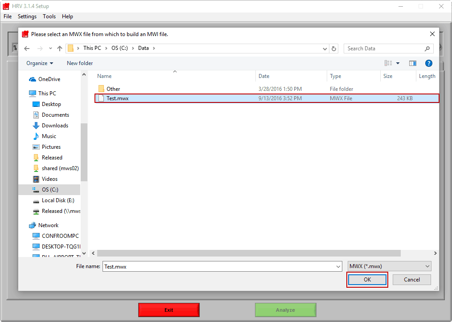Open the Recent locations dropdown arrow

(x=50, y=49)
